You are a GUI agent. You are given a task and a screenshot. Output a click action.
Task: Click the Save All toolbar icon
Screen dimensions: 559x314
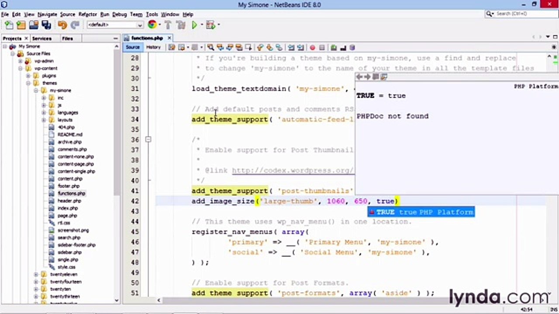(46, 25)
